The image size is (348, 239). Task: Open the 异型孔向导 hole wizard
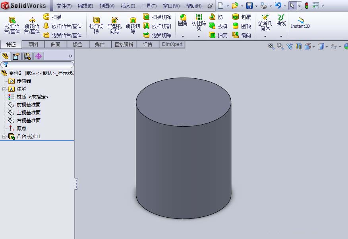tap(114, 25)
